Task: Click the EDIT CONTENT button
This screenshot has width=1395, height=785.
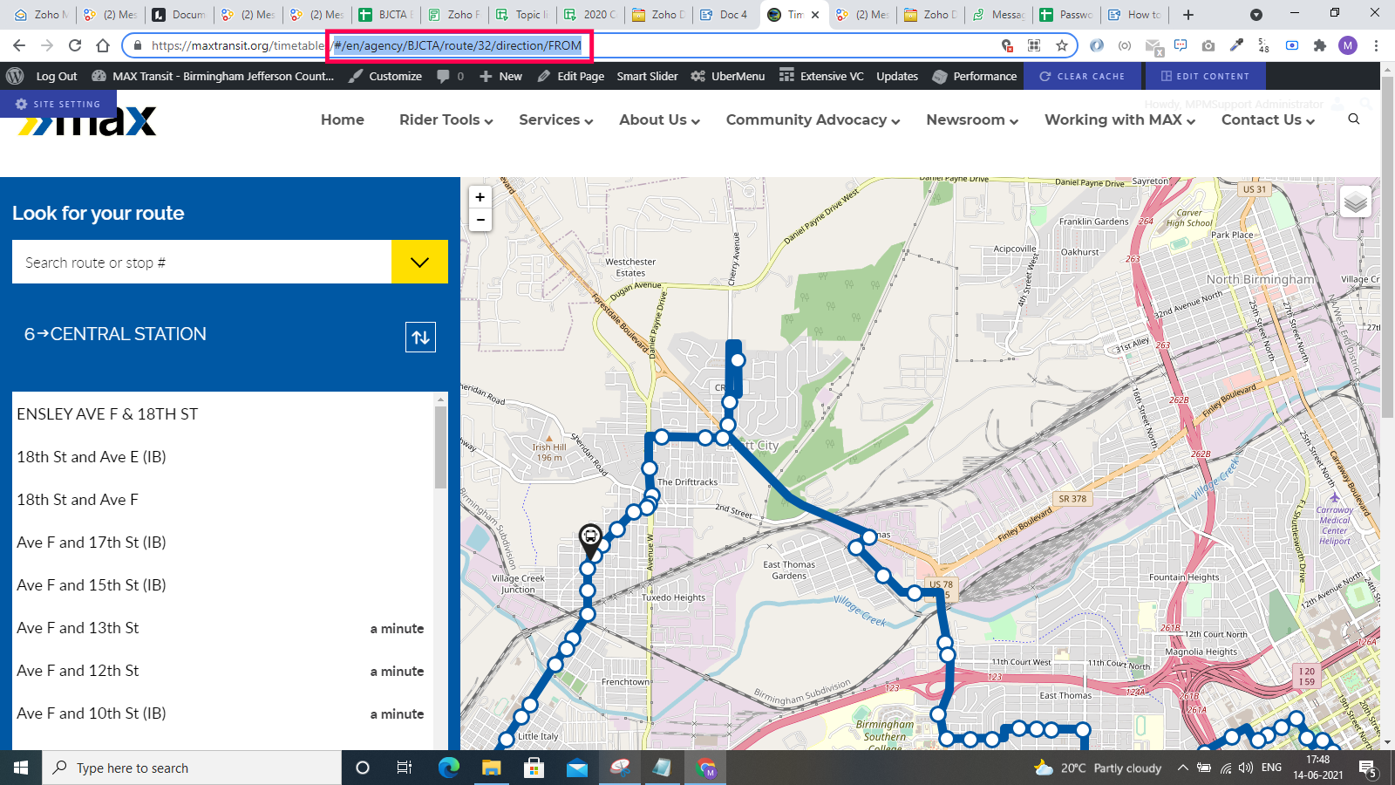Action: [x=1206, y=76]
